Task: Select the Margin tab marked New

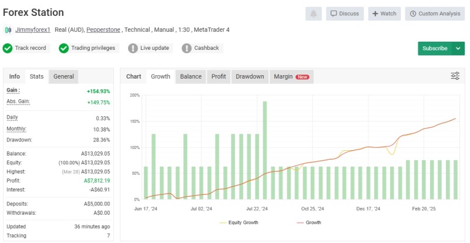Action: [291, 76]
